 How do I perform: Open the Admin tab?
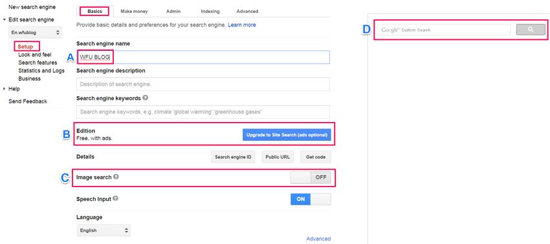point(173,11)
